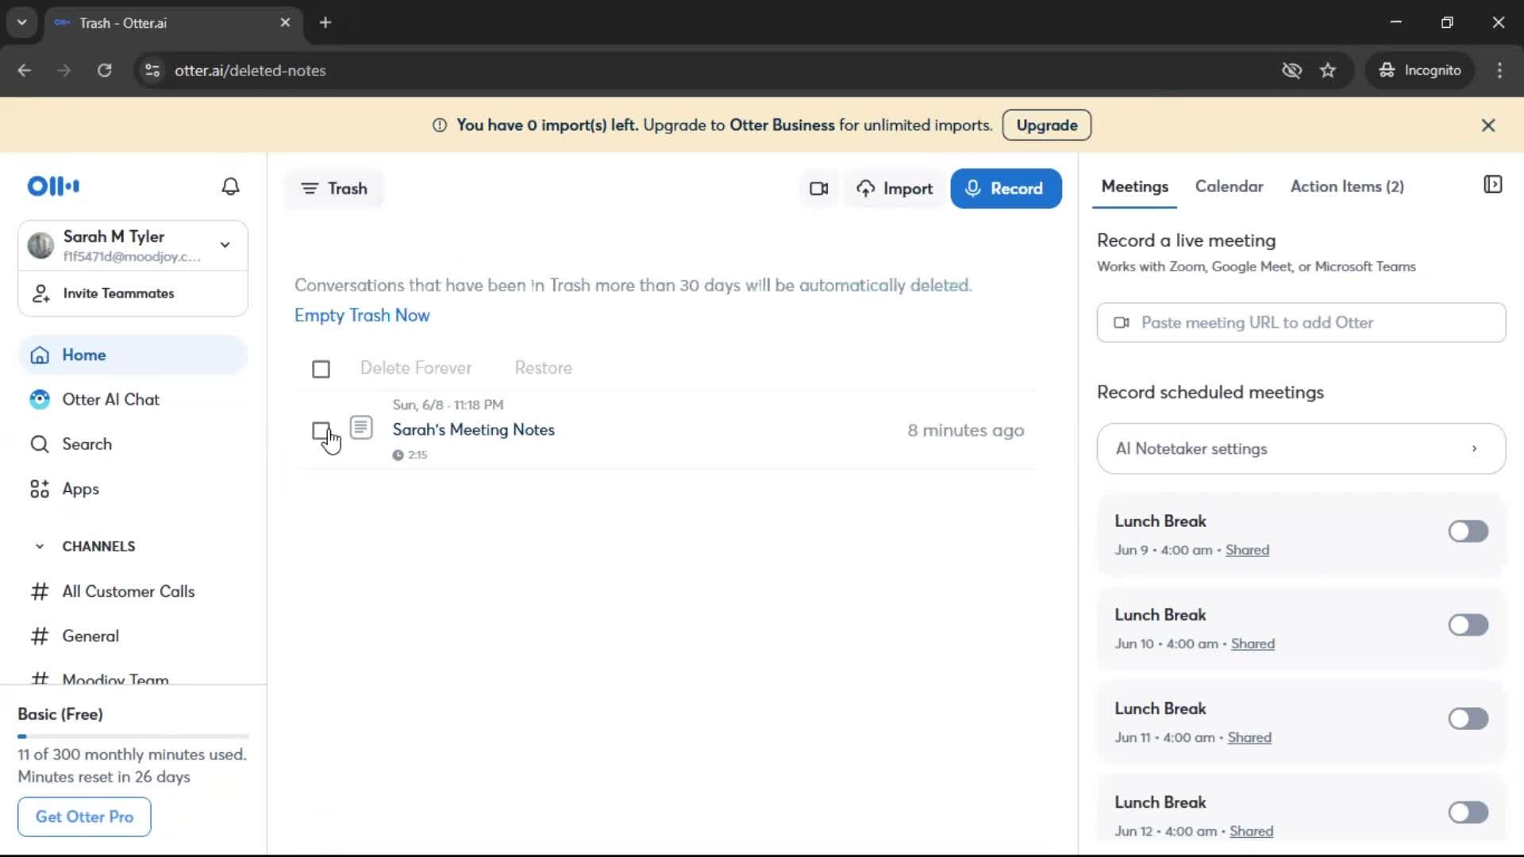Open Chrome three-dot menu
Viewport: 1524px width, 857px height.
(x=1499, y=70)
